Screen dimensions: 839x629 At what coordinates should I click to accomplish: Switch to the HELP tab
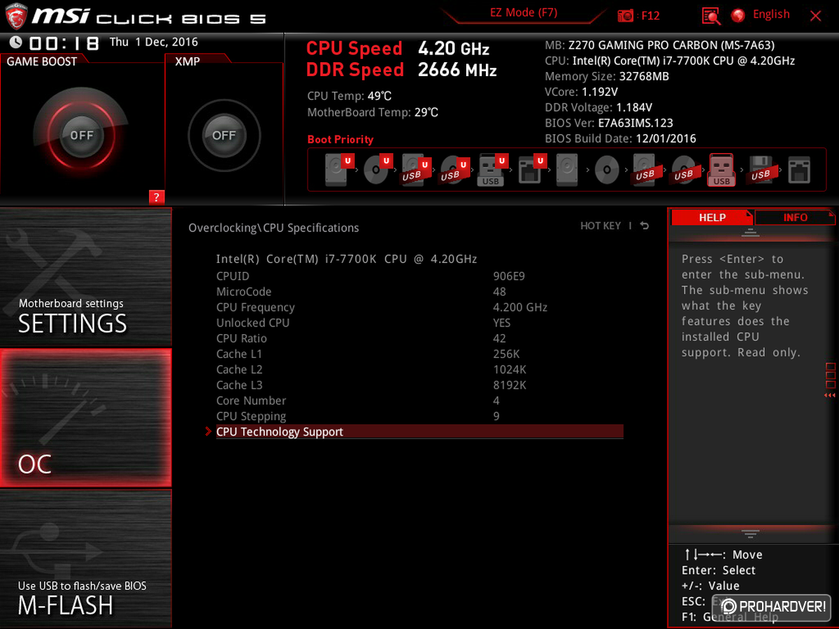pos(712,217)
